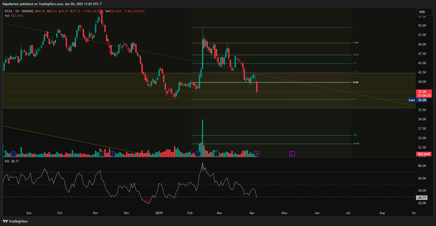Click the Sep label at the time axis start

[29, 213]
